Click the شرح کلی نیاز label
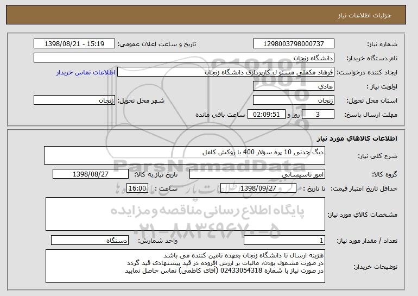The height and width of the screenshot is (296, 418). pyautogui.click(x=377, y=156)
